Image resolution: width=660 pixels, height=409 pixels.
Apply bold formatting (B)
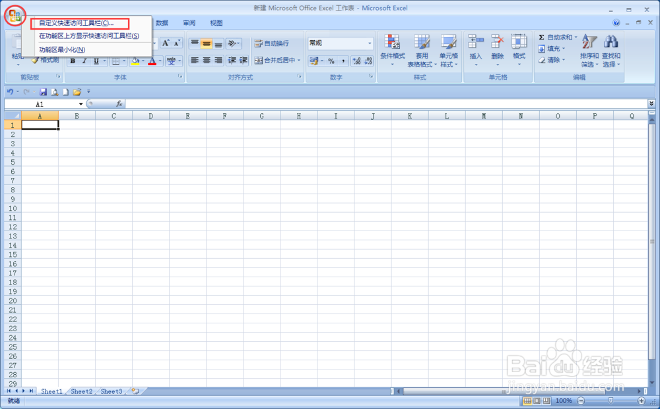(x=73, y=61)
